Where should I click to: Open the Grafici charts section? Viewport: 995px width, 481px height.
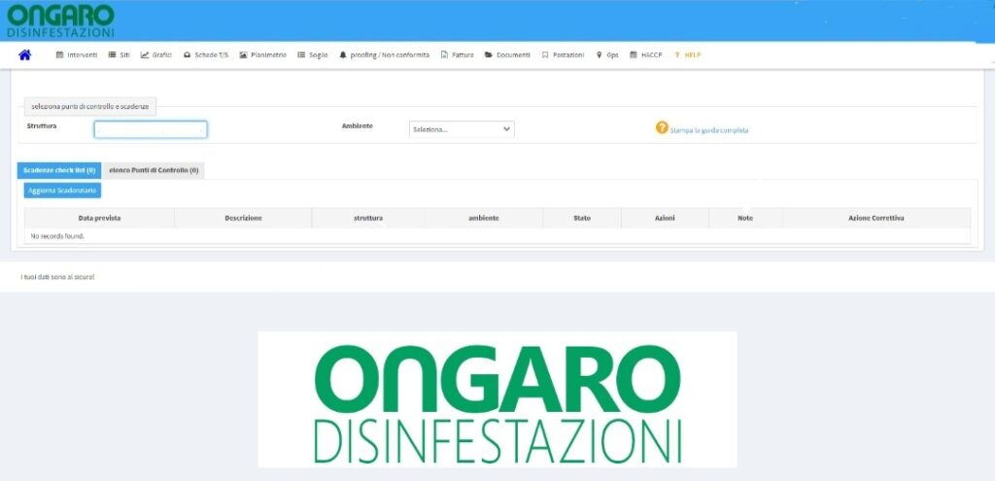(156, 55)
